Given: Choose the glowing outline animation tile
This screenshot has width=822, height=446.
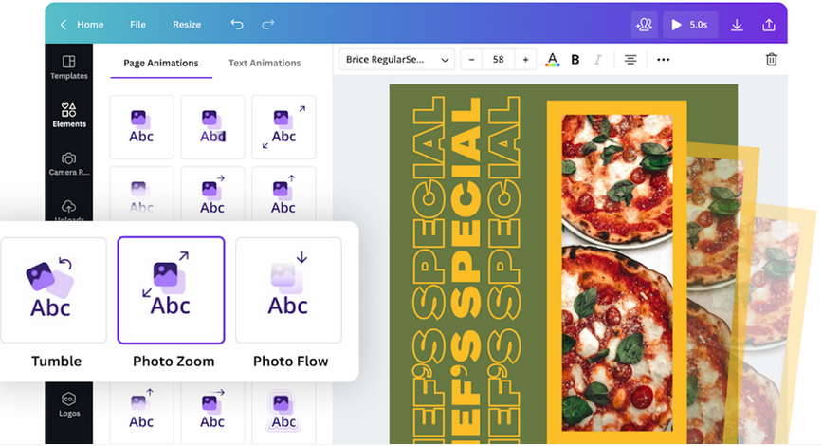Looking at the screenshot, I should pos(283,412).
